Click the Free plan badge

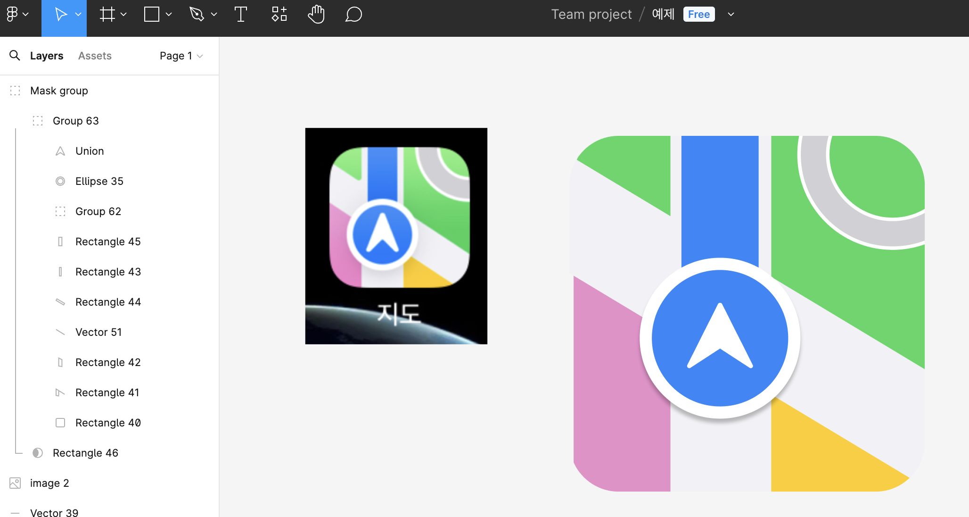698,14
